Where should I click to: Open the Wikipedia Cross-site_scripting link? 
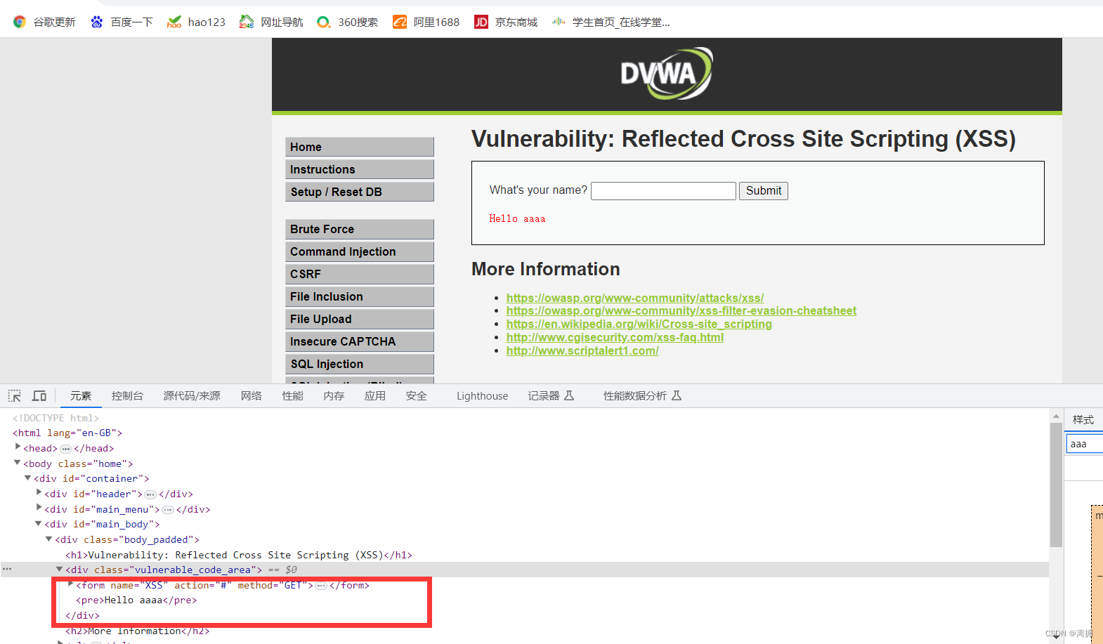(x=639, y=324)
